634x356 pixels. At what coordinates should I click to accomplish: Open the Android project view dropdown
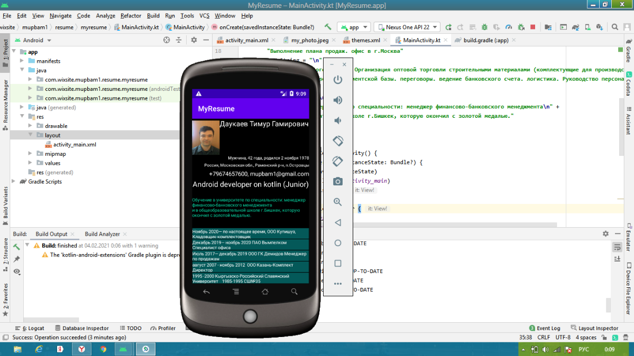(x=37, y=40)
